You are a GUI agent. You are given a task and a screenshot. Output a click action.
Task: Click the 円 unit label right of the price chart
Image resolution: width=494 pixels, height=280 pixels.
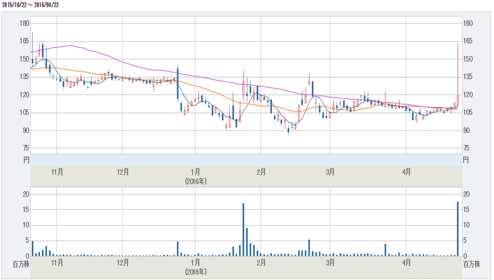[466, 160]
